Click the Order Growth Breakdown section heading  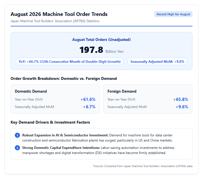click(x=64, y=78)
